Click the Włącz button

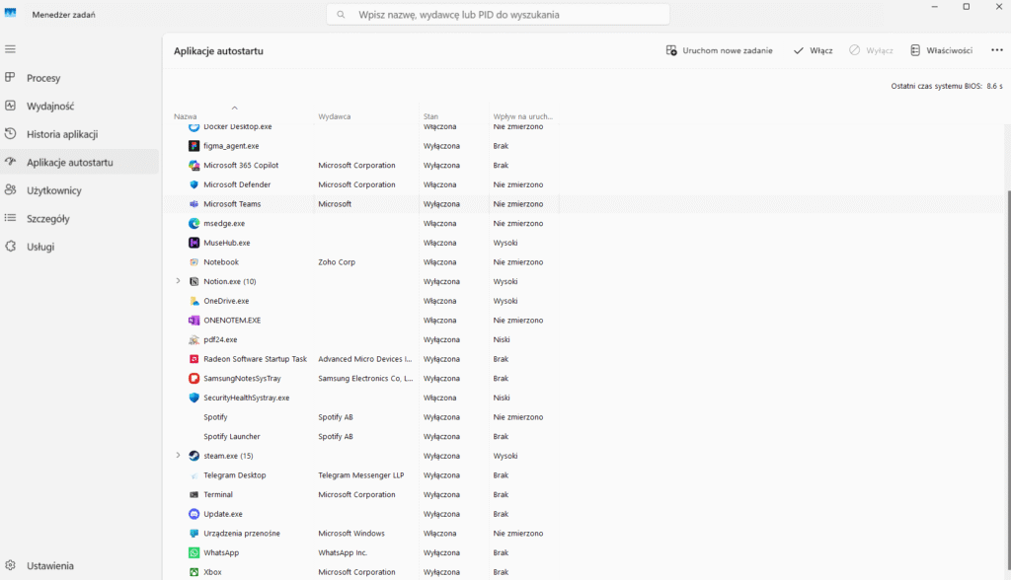point(814,50)
